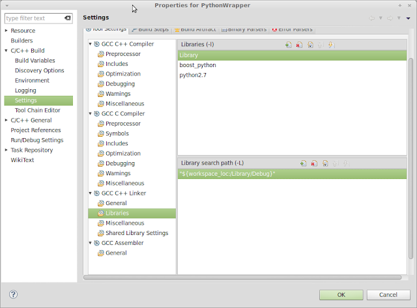
Task: Select the boost_python library entry
Action: [292, 65]
